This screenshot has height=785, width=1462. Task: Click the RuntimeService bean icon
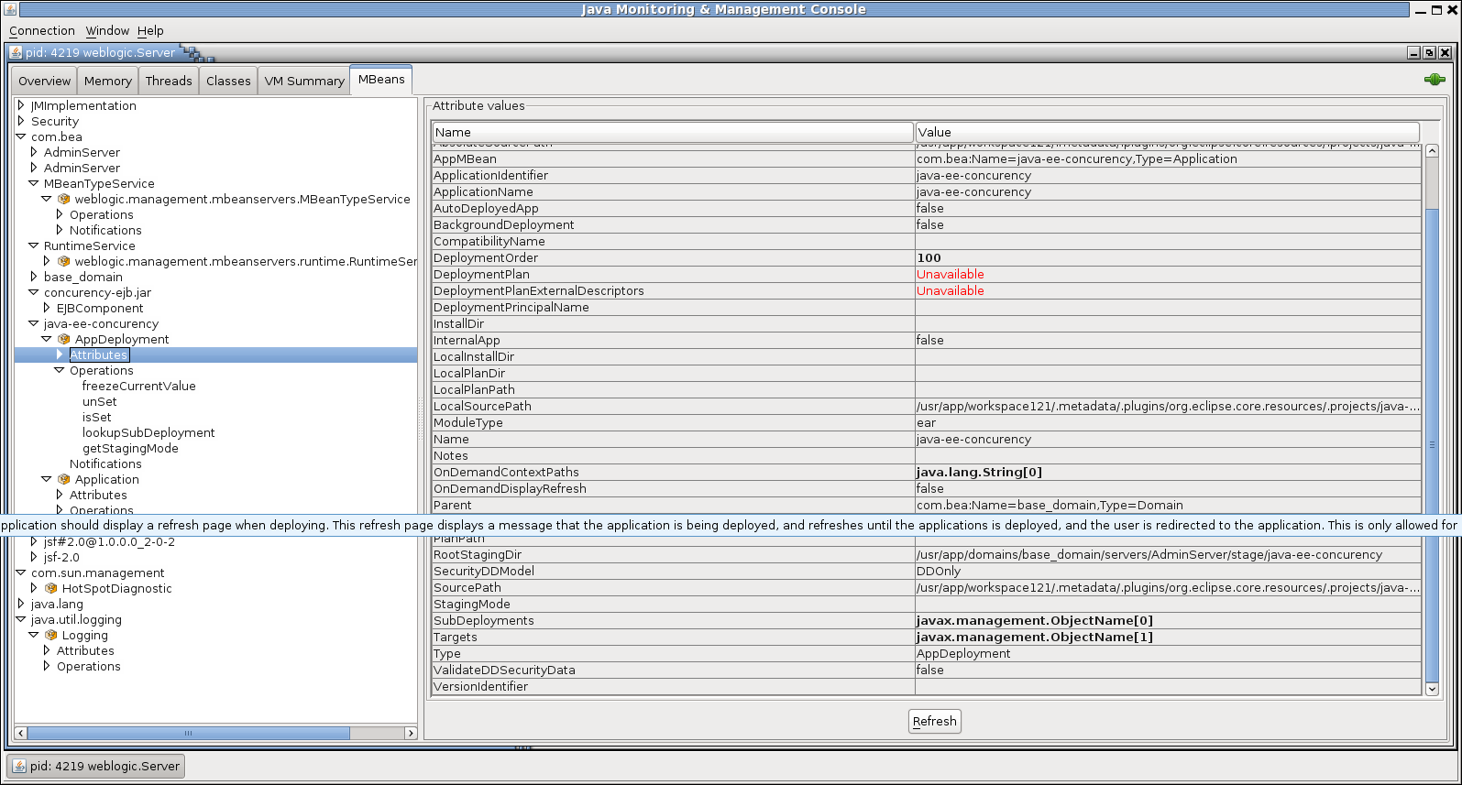(x=63, y=261)
